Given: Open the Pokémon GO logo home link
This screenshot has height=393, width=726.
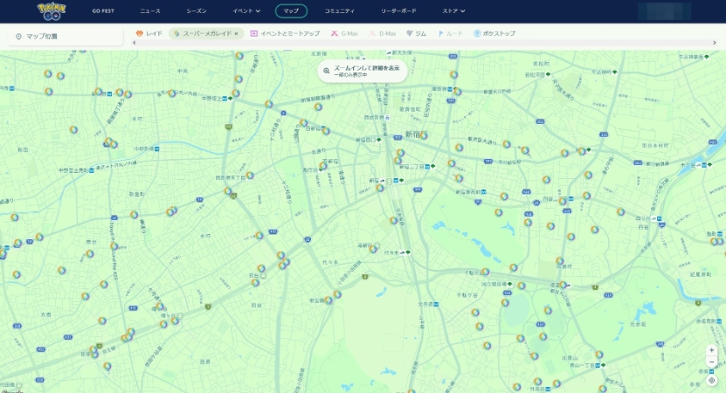Looking at the screenshot, I should [x=52, y=11].
